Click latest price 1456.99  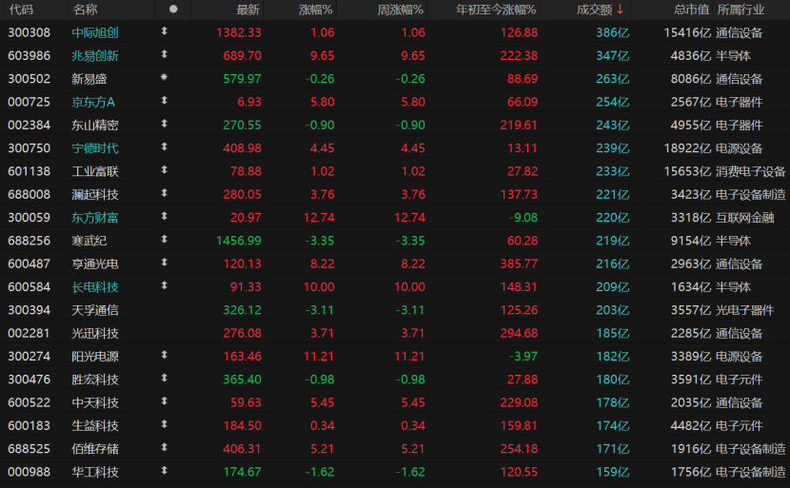(x=239, y=242)
